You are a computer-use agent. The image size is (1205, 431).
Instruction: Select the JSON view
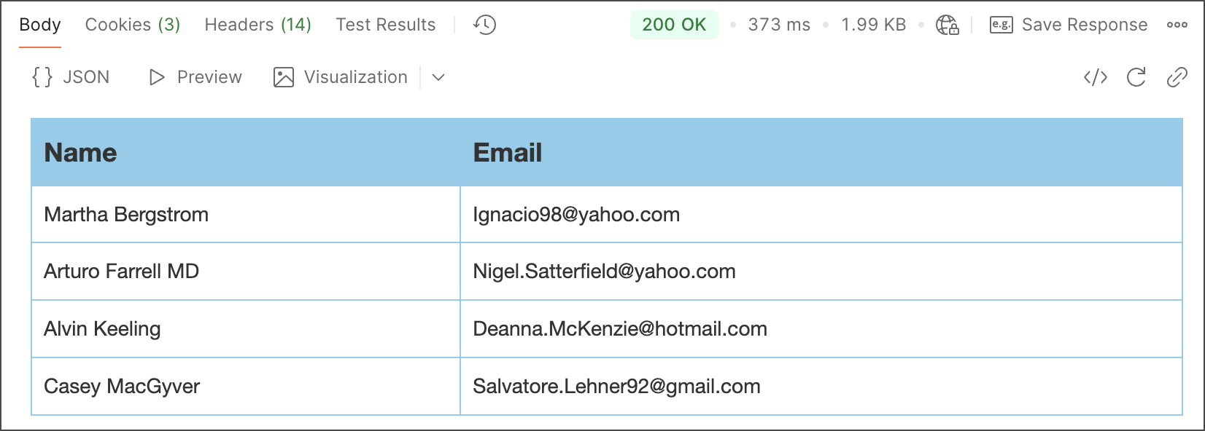point(71,77)
